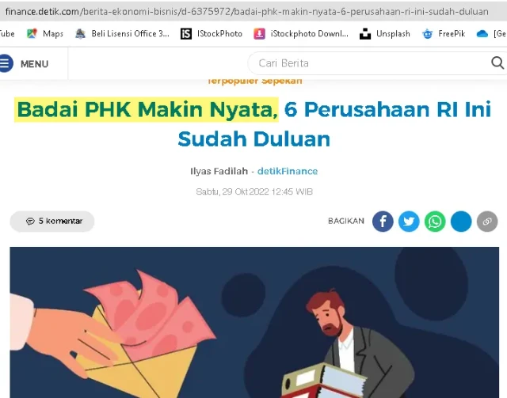Image resolution: width=507 pixels, height=398 pixels.
Task: Share article on Twitter
Action: coord(409,222)
